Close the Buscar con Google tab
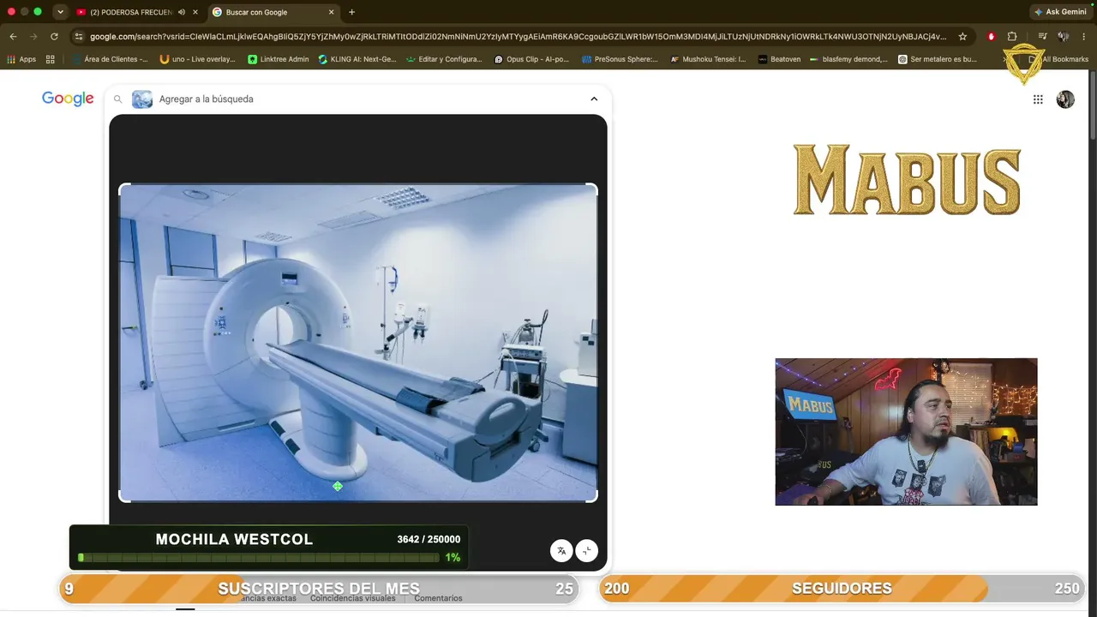This screenshot has height=617, width=1097. click(x=331, y=12)
